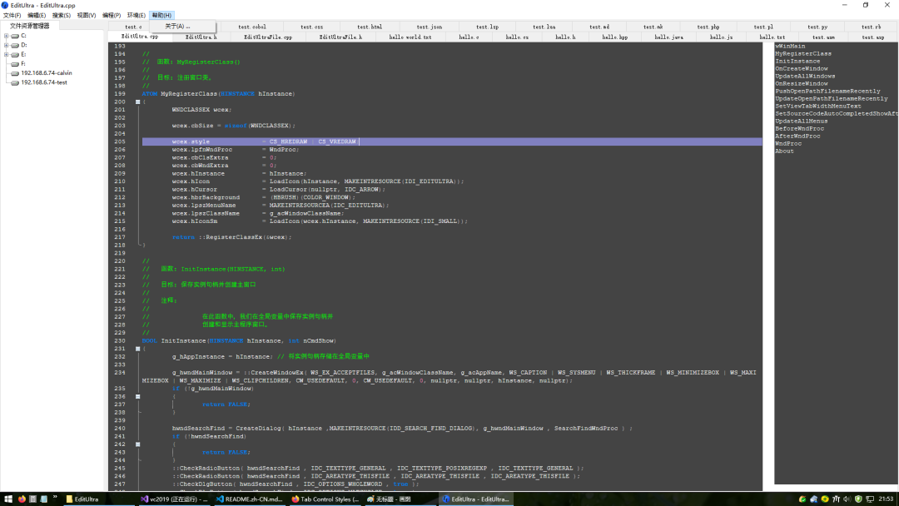Click line number 217 in gutter
The height and width of the screenshot is (506, 899).
coord(119,236)
